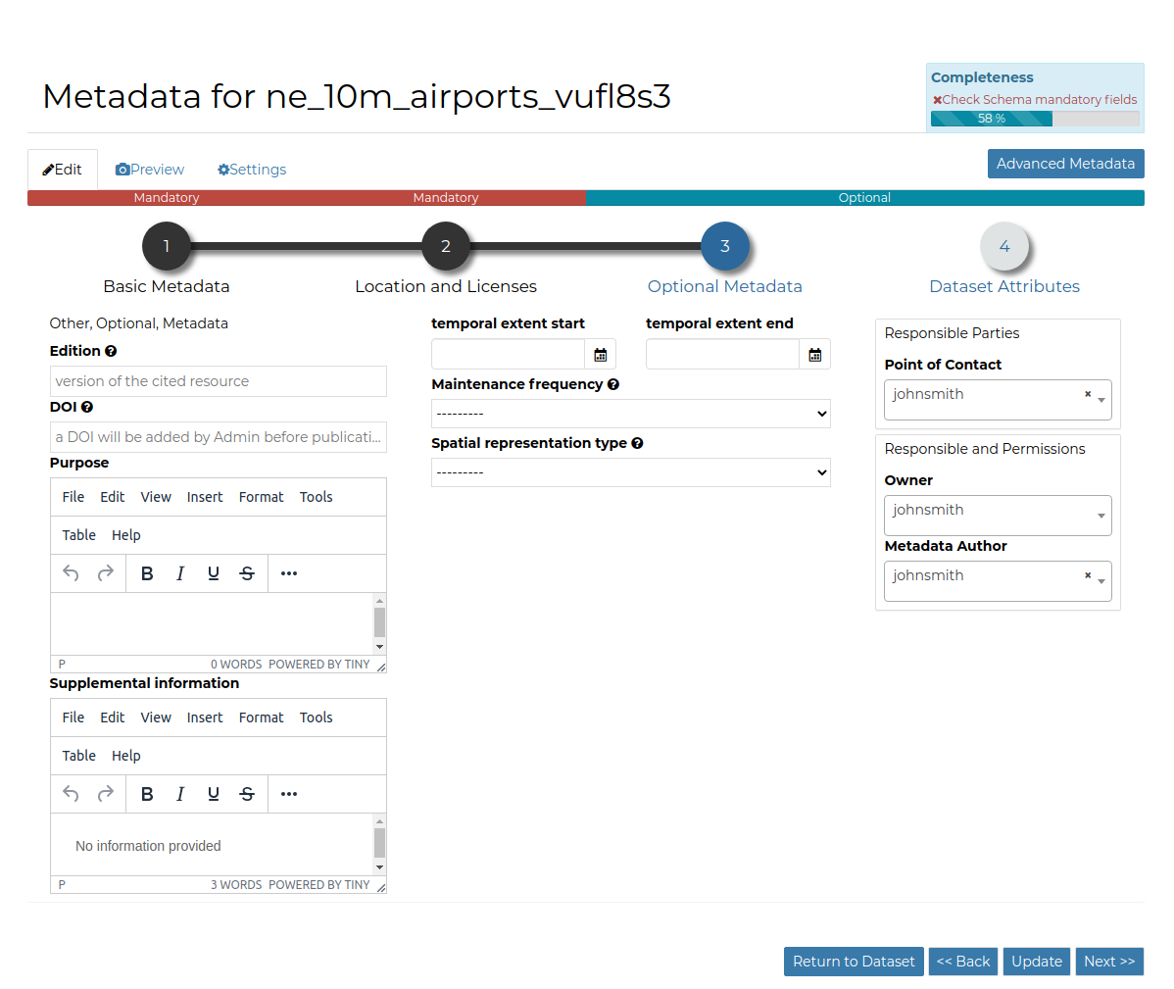Open the Spatial representation type dropdown
The image size is (1174, 989).
pyautogui.click(x=630, y=472)
